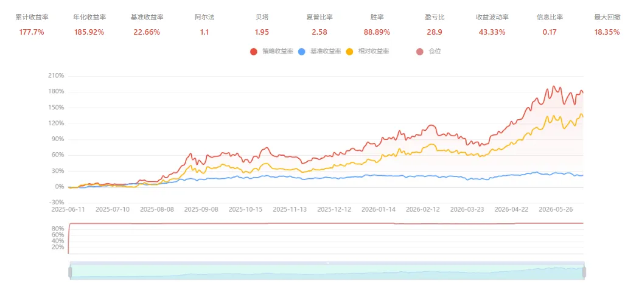The image size is (639, 292).
Task: Click the 2026-02-12 x-axis date label
Action: (x=422, y=209)
